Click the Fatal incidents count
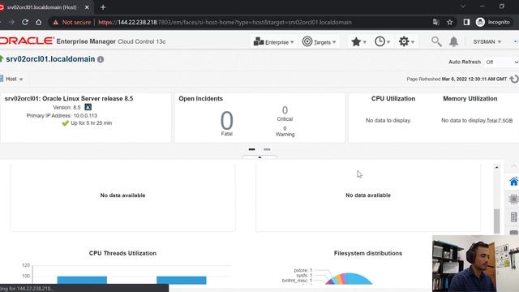Screen dimensions: 519x292 pyautogui.click(x=227, y=120)
